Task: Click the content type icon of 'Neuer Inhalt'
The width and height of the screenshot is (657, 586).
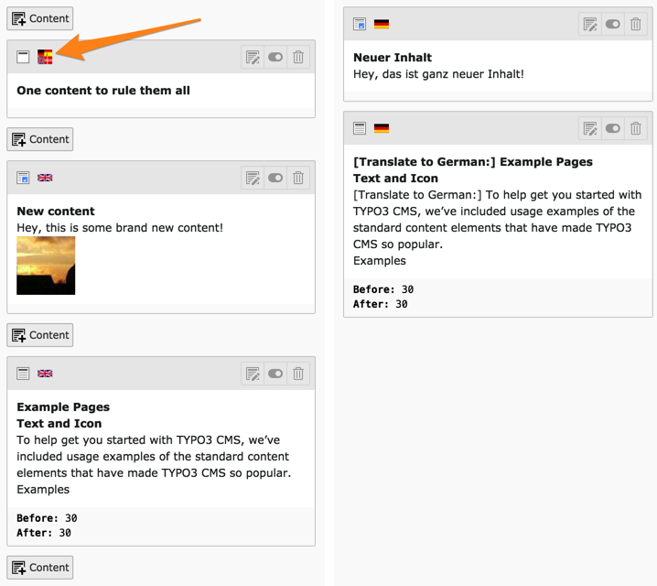Action: pyautogui.click(x=360, y=24)
